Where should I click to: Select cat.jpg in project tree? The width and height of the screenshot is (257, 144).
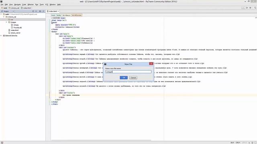coord(15,25)
